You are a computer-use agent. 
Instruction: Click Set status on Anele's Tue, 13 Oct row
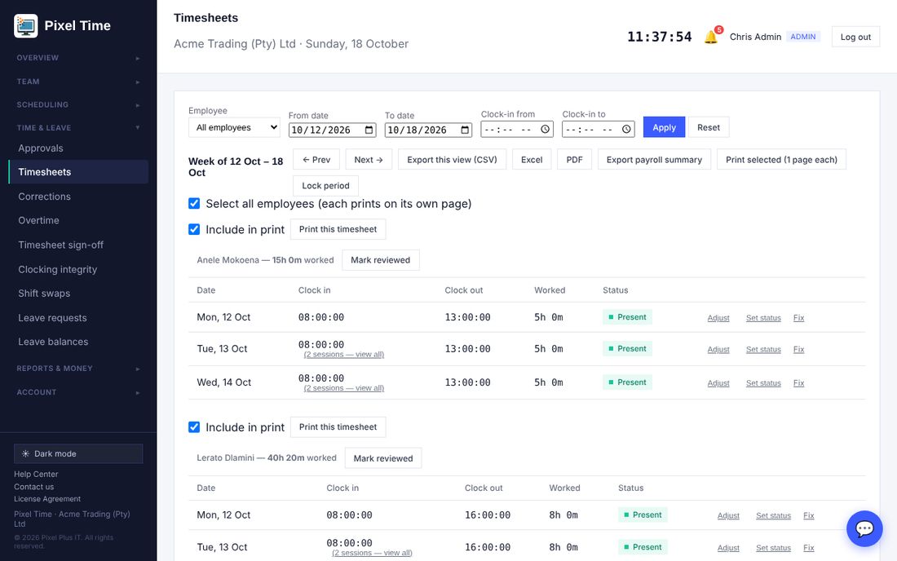(763, 350)
